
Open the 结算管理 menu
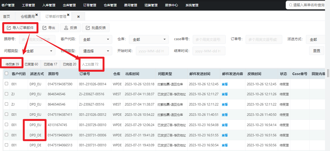[x=151, y=5]
